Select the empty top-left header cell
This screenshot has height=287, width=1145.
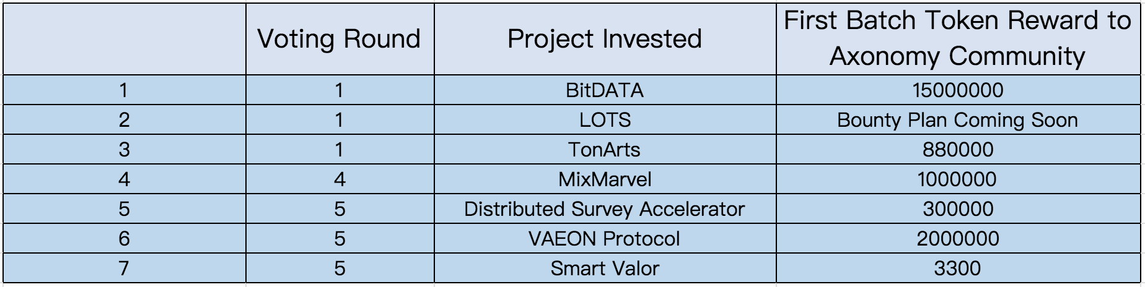click(x=124, y=39)
